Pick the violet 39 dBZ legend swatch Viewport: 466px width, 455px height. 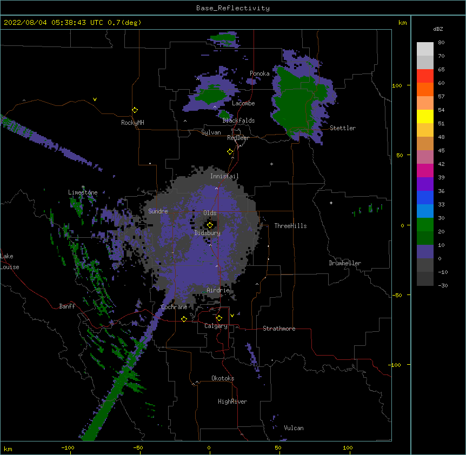(425, 184)
